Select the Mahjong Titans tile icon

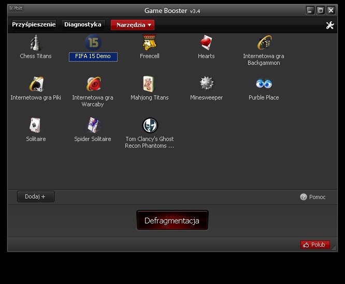(149, 84)
